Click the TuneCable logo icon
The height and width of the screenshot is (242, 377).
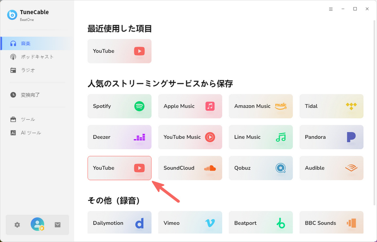click(x=12, y=15)
